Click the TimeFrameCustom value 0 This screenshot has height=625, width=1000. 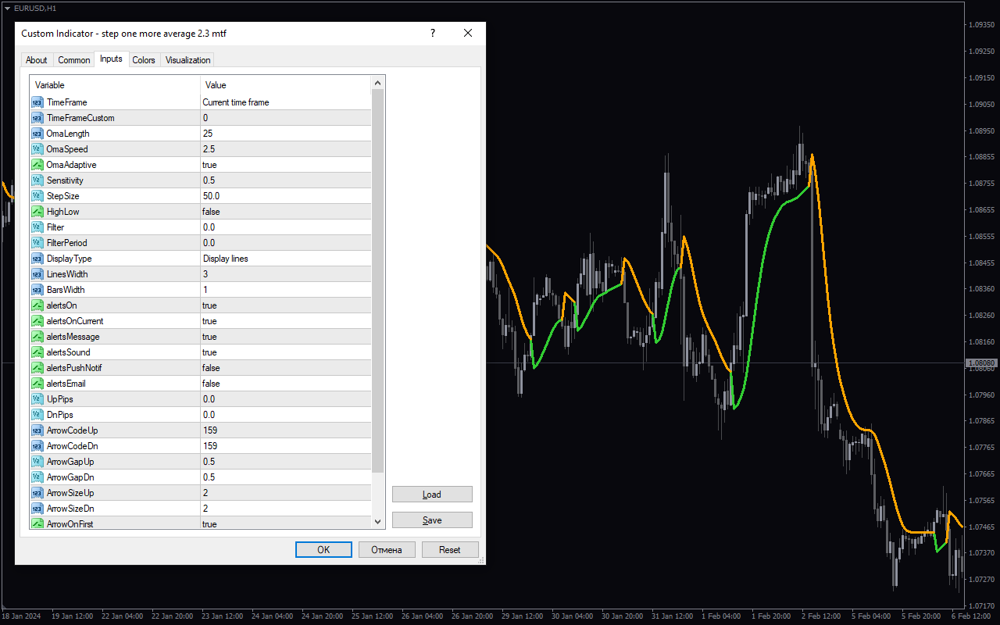pos(286,118)
